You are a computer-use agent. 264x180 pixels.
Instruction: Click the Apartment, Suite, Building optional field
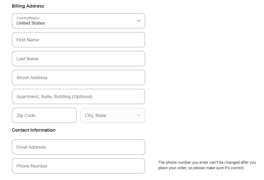(78, 96)
